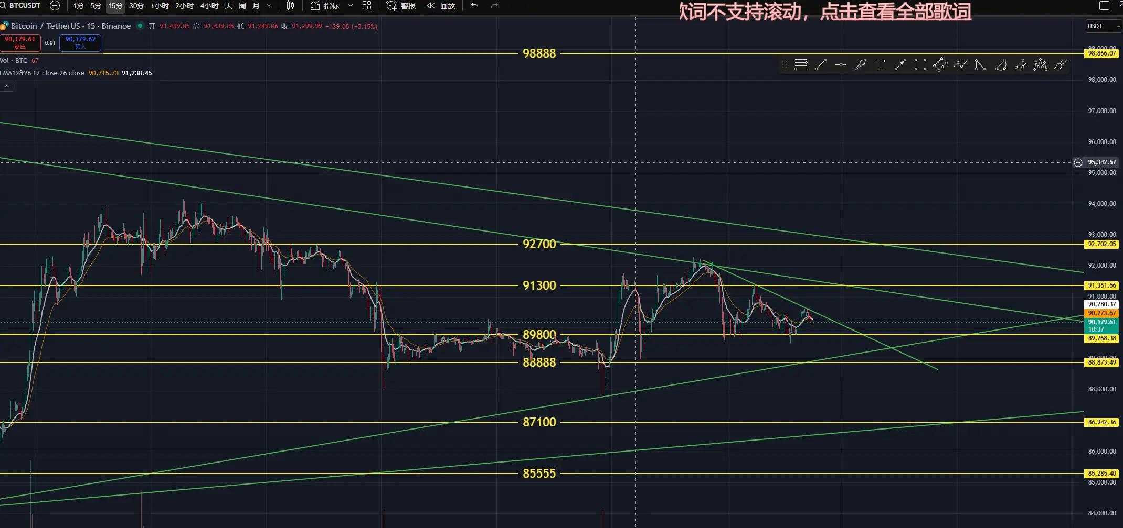Click the 98888 horizontal line label

(539, 53)
